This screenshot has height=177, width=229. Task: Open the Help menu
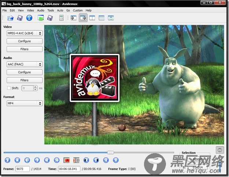coord(89,10)
